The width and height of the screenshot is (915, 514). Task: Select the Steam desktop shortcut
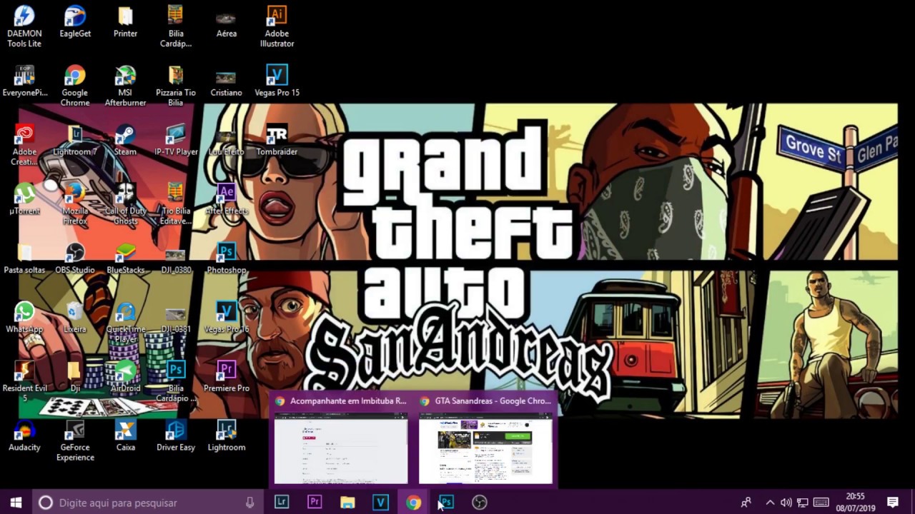[x=125, y=139]
